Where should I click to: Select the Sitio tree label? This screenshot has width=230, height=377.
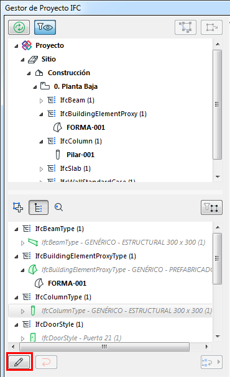pyautogui.click(x=48, y=59)
